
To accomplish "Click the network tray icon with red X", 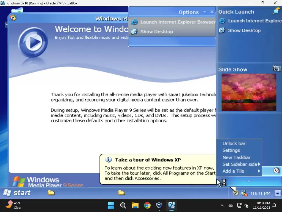I will click(244, 194).
